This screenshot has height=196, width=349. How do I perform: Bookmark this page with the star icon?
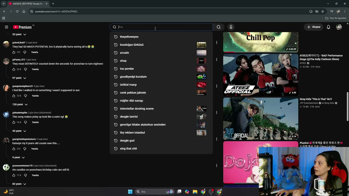pos(323,11)
